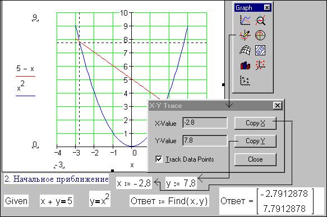Select the x := -2.8 assignment region
Viewport: 327px width, 217px height.
click(134, 183)
